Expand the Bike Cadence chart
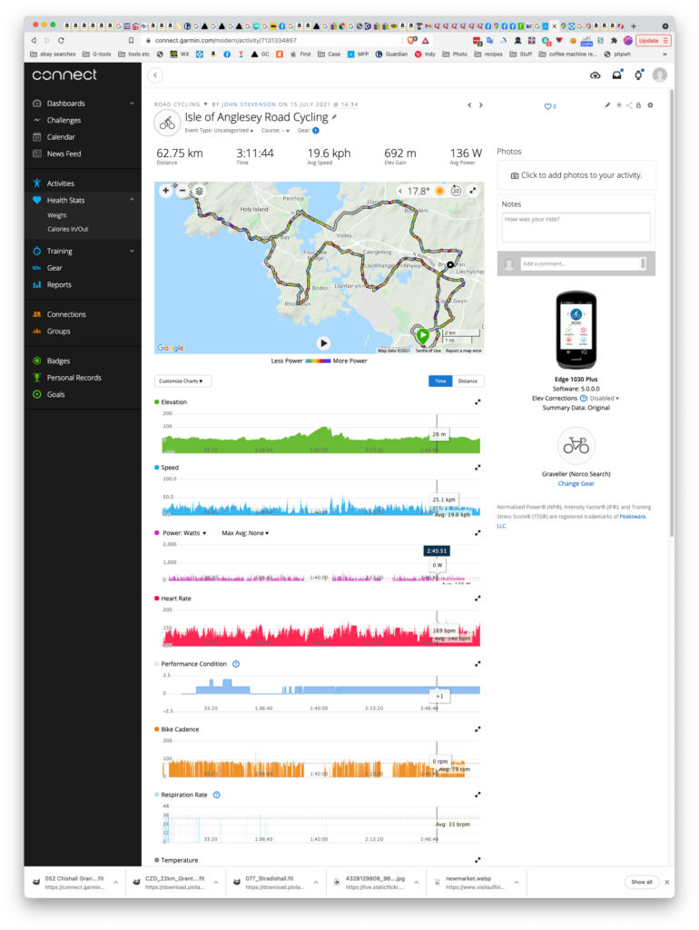Image resolution: width=699 pixels, height=930 pixels. click(477, 729)
